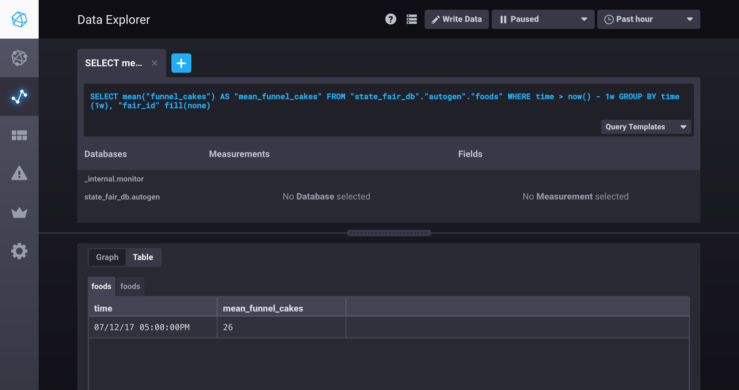739x390 pixels.
Task: Select the Data Explorer sidebar icon
Action: point(19,97)
